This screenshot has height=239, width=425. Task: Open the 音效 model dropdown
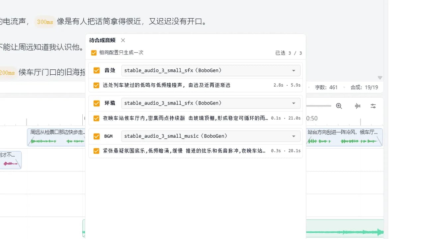(x=211, y=70)
